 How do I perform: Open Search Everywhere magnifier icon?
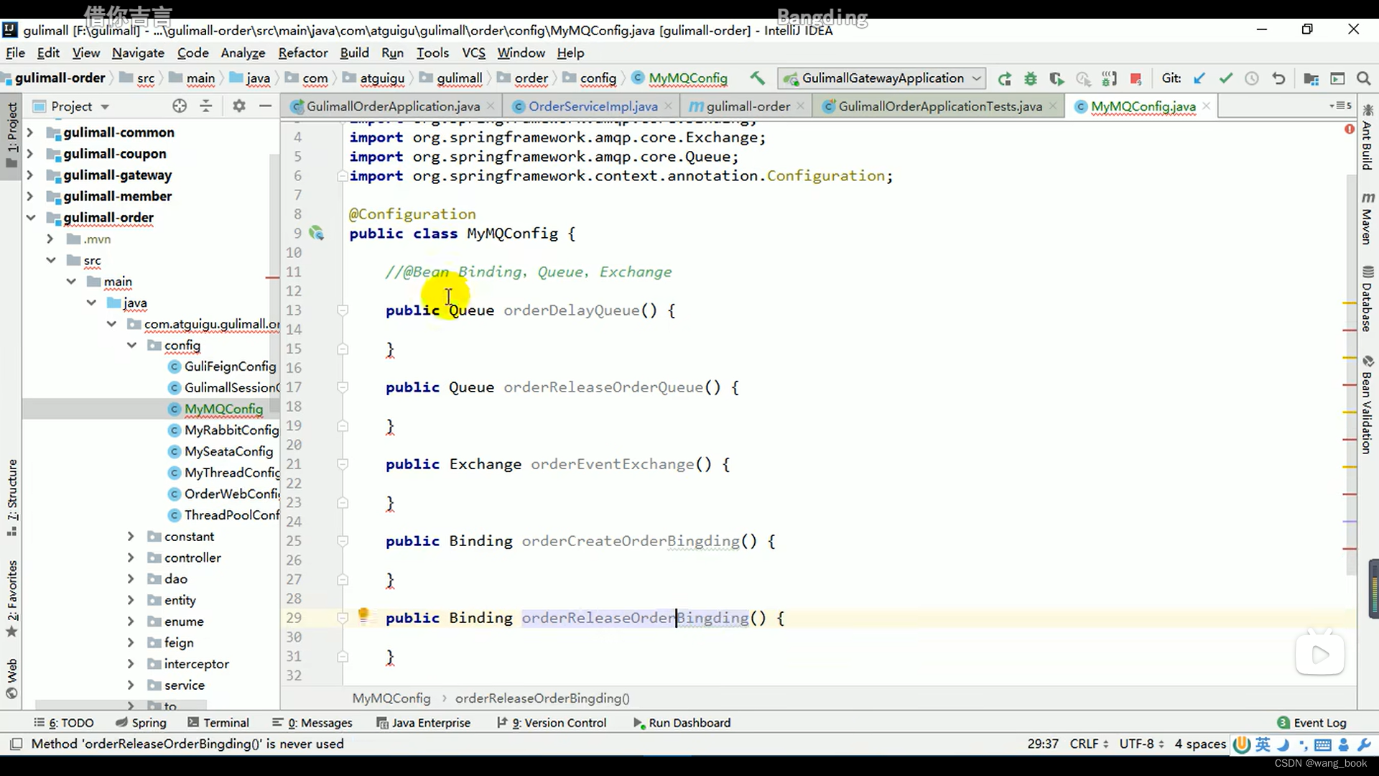(x=1363, y=78)
